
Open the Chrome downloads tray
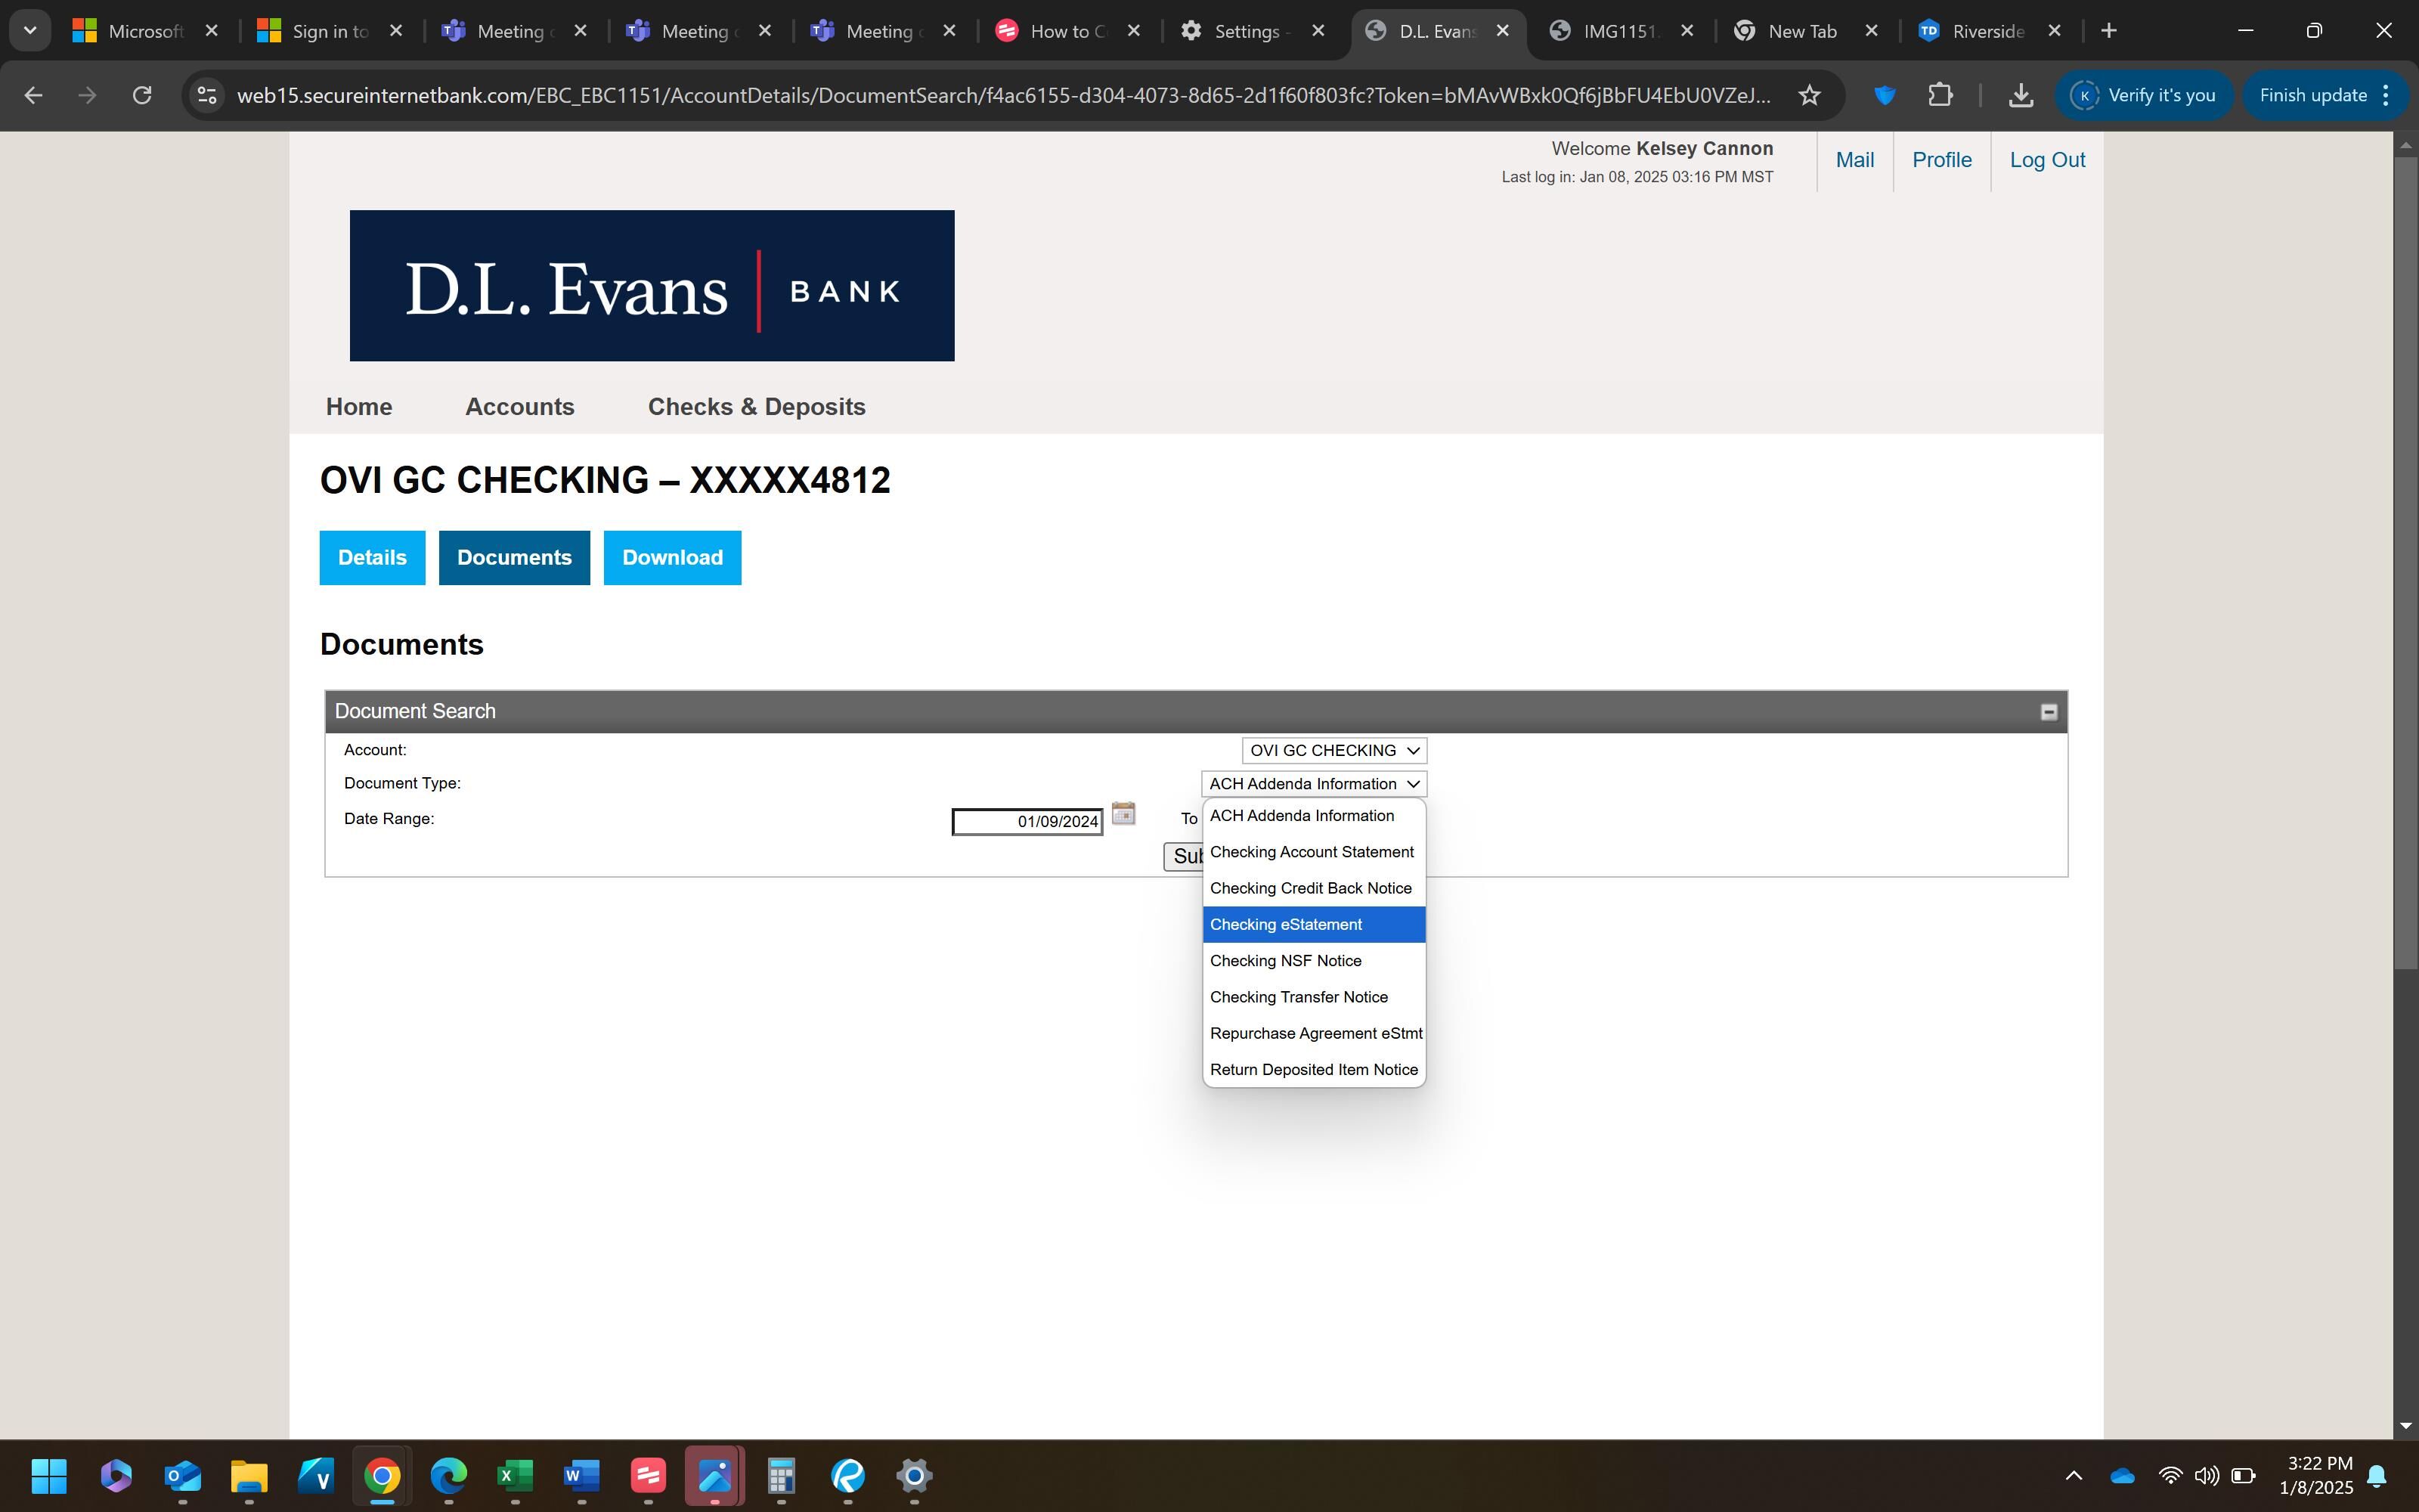(x=2021, y=95)
